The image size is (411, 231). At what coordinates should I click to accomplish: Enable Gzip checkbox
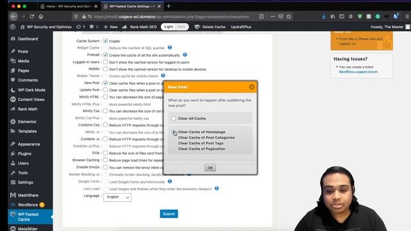pyautogui.click(x=105, y=153)
